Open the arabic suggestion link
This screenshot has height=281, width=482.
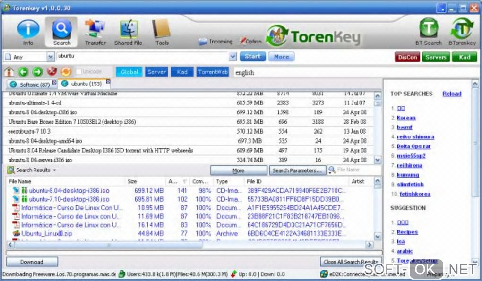(x=405, y=251)
